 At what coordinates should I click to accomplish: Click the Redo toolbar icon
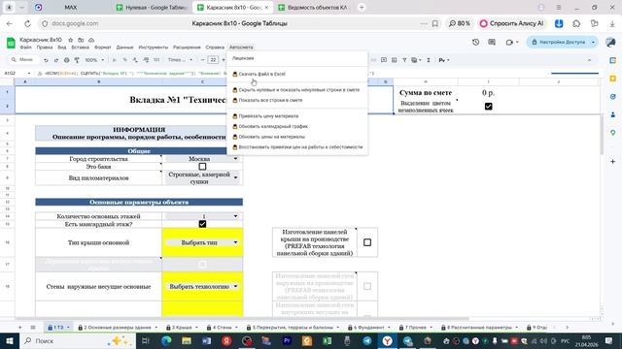point(56,60)
